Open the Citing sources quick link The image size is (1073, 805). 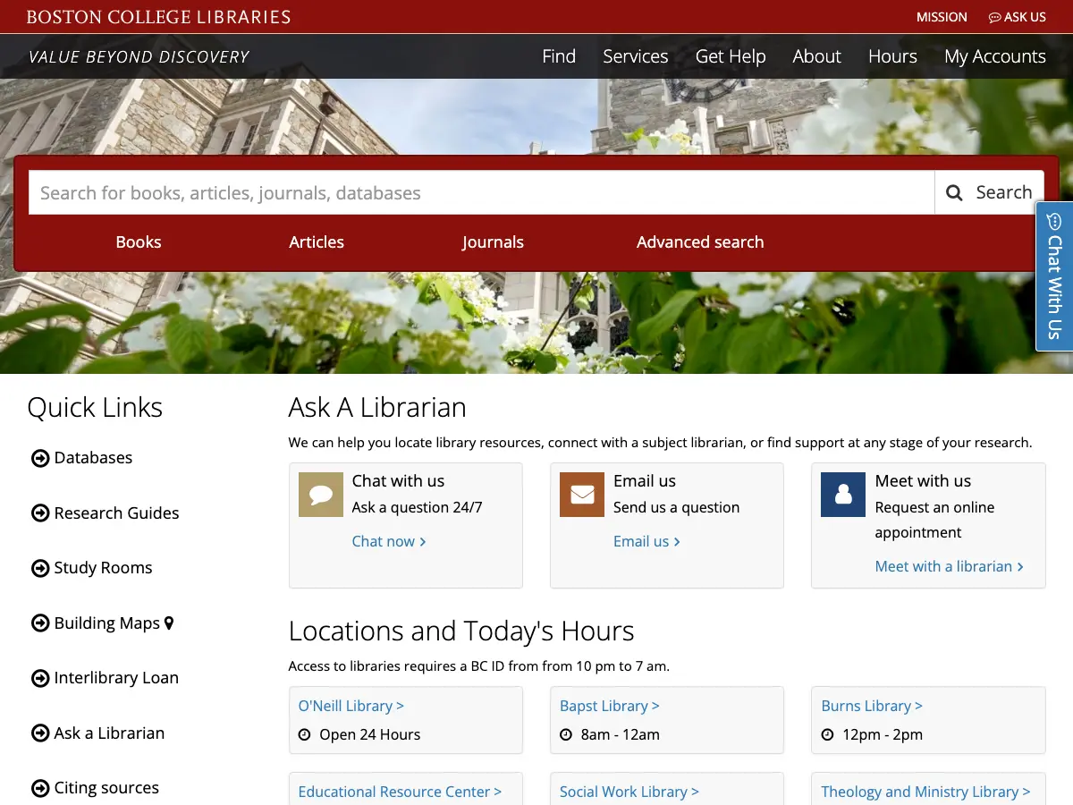click(106, 788)
